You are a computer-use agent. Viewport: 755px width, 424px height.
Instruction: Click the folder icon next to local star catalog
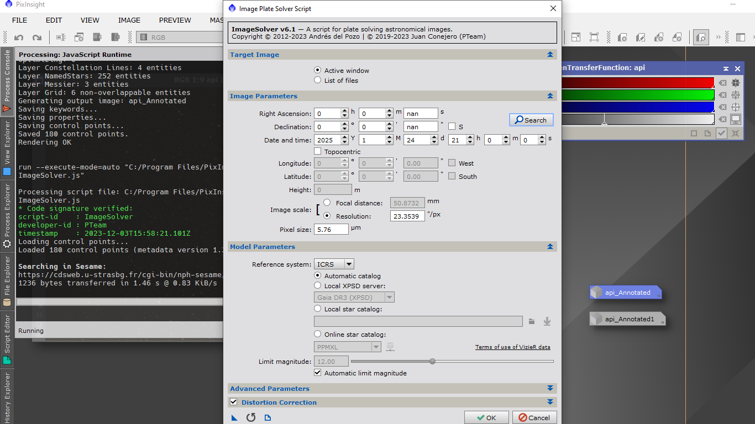[x=532, y=321]
